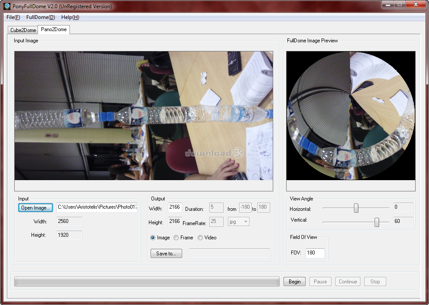Screen dimensions: 429x305
Task: Click the FullDome circular preview image
Action: click(350, 116)
